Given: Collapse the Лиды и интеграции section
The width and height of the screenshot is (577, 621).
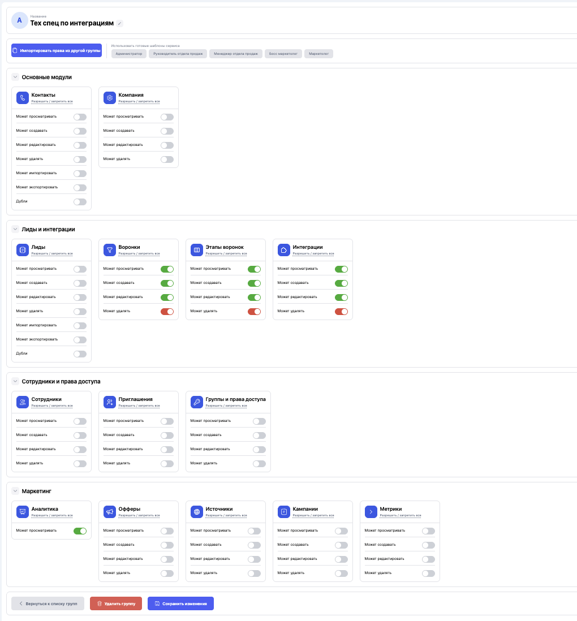Looking at the screenshot, I should (x=15, y=229).
